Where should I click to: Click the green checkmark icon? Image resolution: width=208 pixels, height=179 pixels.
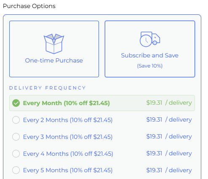pyautogui.click(x=16, y=103)
